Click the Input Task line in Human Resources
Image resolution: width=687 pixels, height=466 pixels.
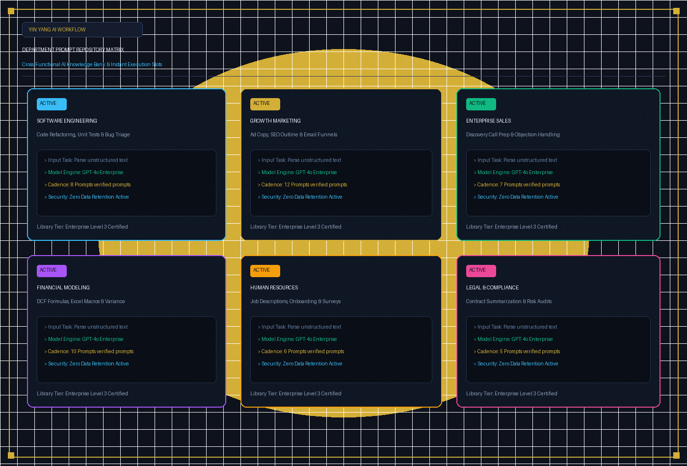(299, 327)
